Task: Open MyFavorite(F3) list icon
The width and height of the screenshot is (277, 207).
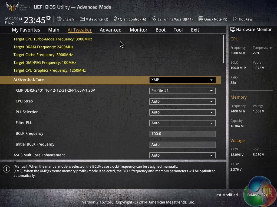Action: (x=82, y=19)
